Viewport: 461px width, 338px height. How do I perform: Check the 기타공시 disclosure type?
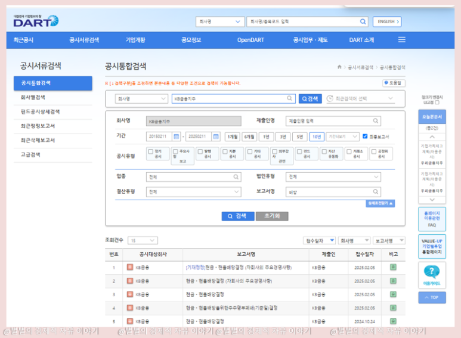(x=250, y=151)
